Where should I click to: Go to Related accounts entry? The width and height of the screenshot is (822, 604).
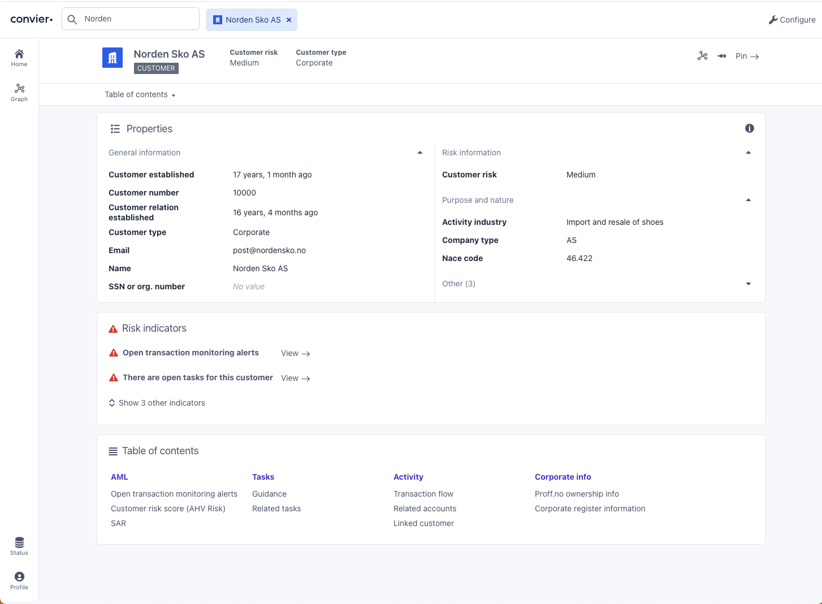click(425, 509)
